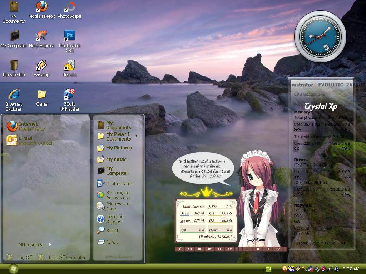Click the pause button on player bar
Viewport: 366px width, 274px height.
tap(220, 249)
